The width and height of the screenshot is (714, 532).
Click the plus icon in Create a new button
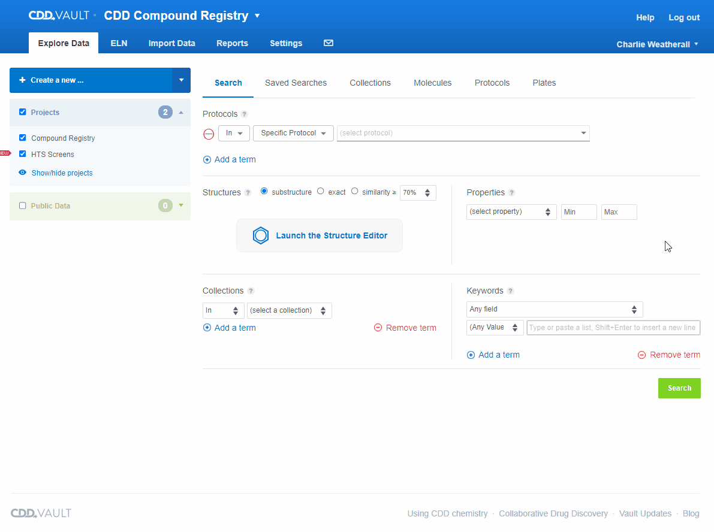click(x=22, y=80)
